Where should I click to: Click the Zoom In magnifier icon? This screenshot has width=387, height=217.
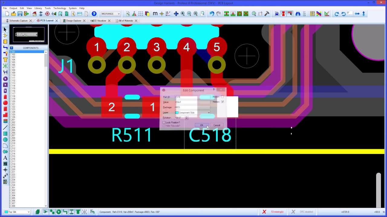pyautogui.click(x=183, y=14)
